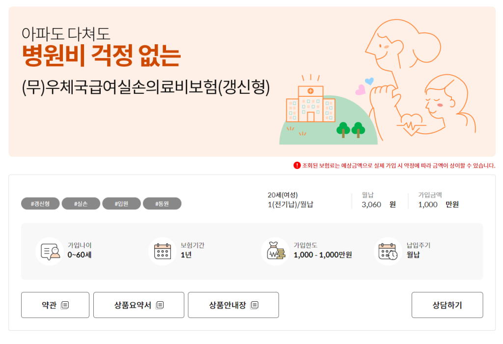Select the #통원 tag
The image size is (503, 344).
(162, 203)
